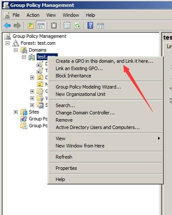
Task: Toggle the Show/Hide Console Tree toolbar icon
Action: click(41, 26)
